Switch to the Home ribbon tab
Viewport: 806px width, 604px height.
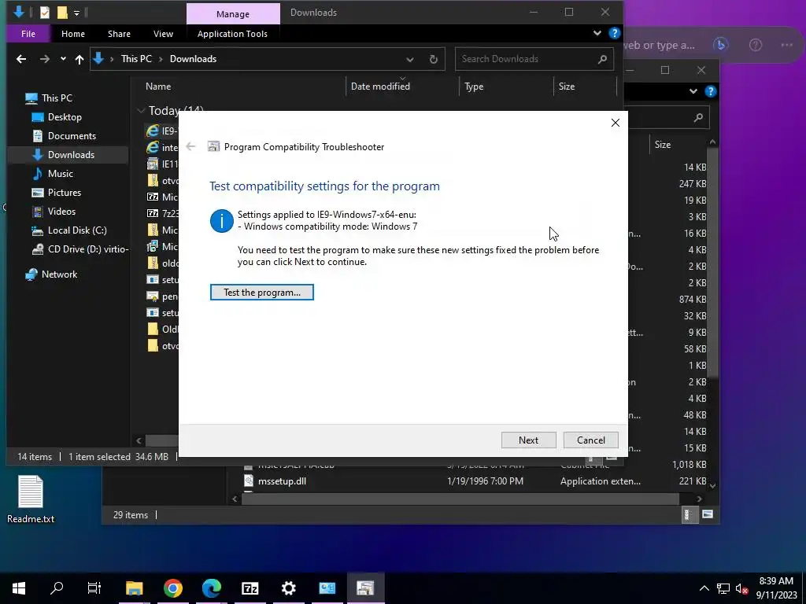click(73, 34)
